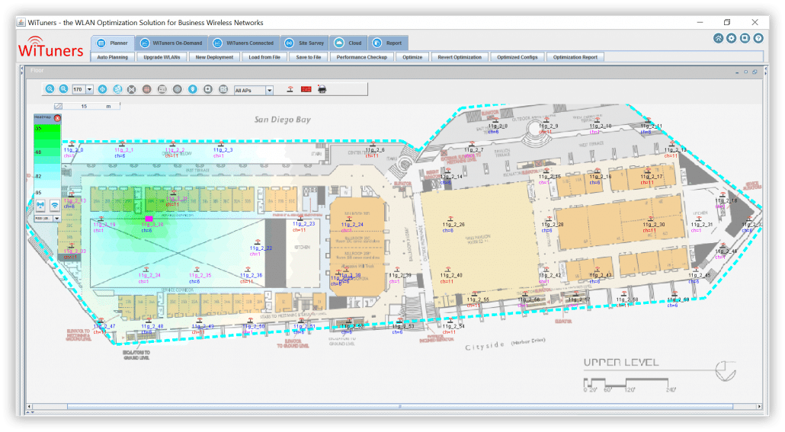The height and width of the screenshot is (432, 785).
Task: Click Revert Optimization
Action: 460,57
